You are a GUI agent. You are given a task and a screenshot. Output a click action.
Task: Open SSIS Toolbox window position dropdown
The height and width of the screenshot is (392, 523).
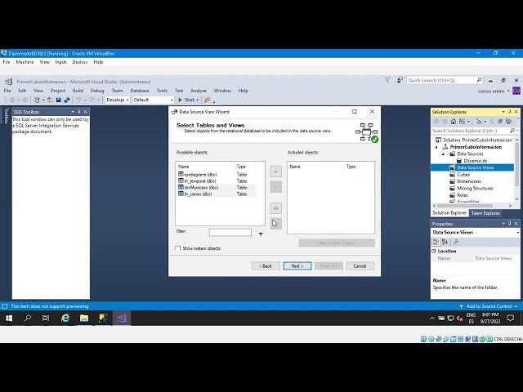[73, 112]
